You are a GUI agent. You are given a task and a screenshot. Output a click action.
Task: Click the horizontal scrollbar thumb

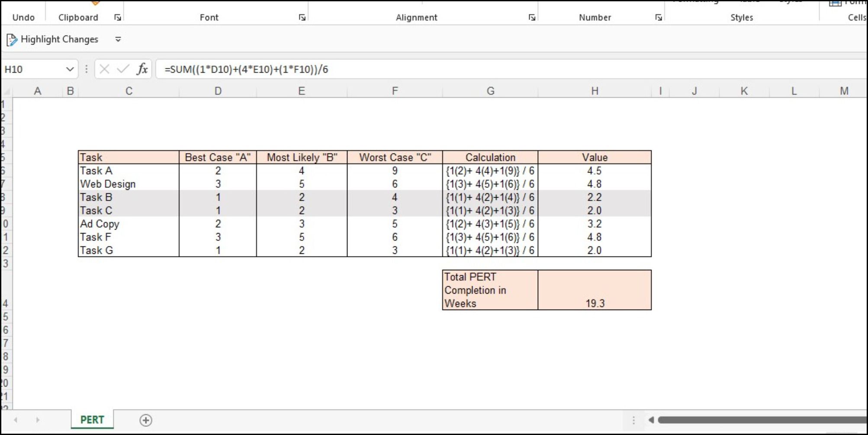[x=762, y=420]
